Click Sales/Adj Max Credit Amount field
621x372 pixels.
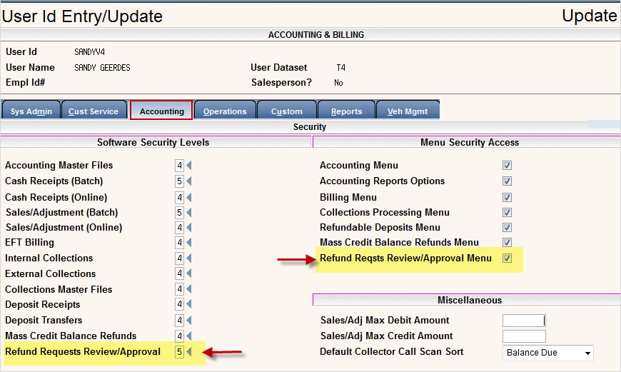point(524,336)
